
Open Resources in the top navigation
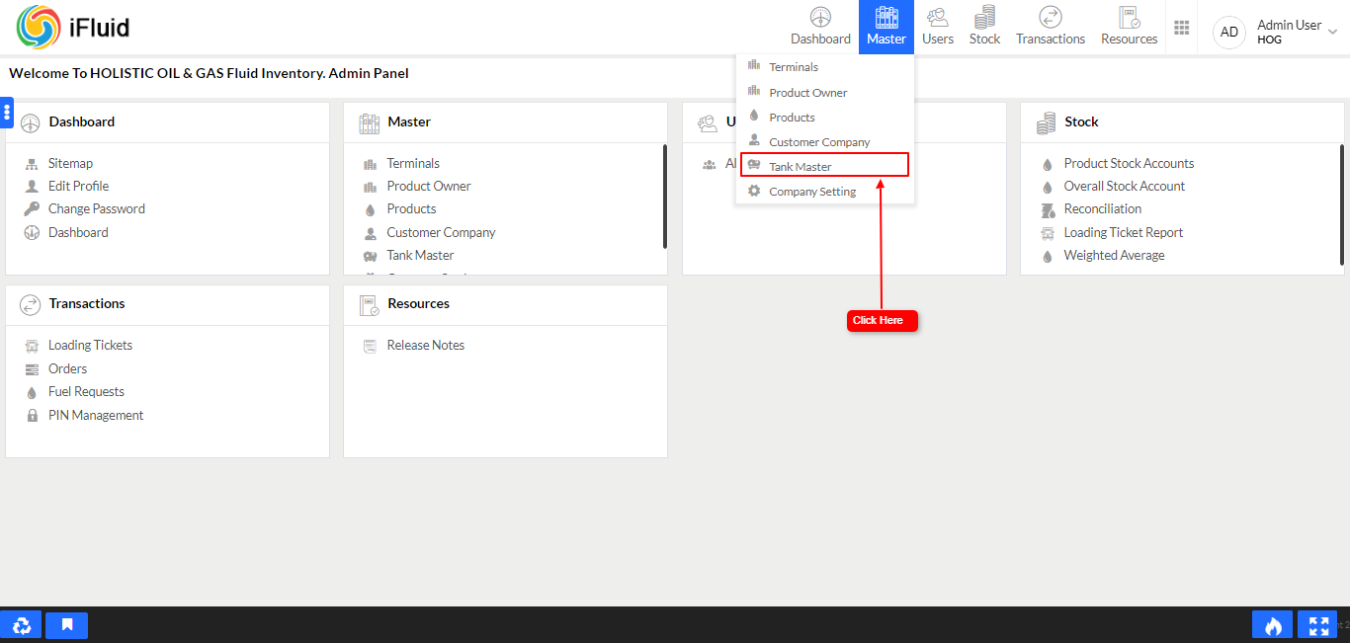click(1130, 27)
